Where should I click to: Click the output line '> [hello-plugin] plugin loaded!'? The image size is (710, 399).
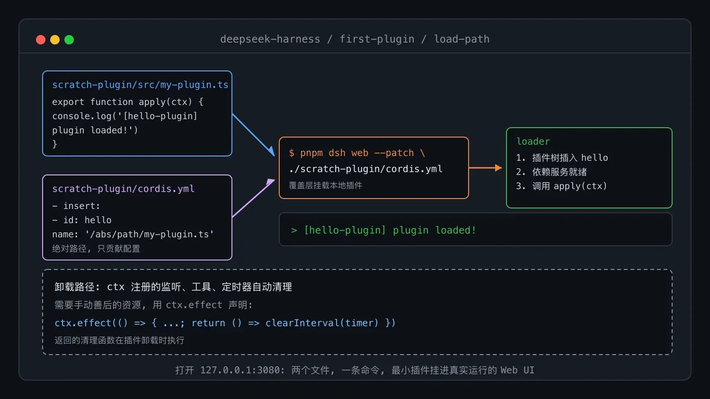click(x=383, y=230)
